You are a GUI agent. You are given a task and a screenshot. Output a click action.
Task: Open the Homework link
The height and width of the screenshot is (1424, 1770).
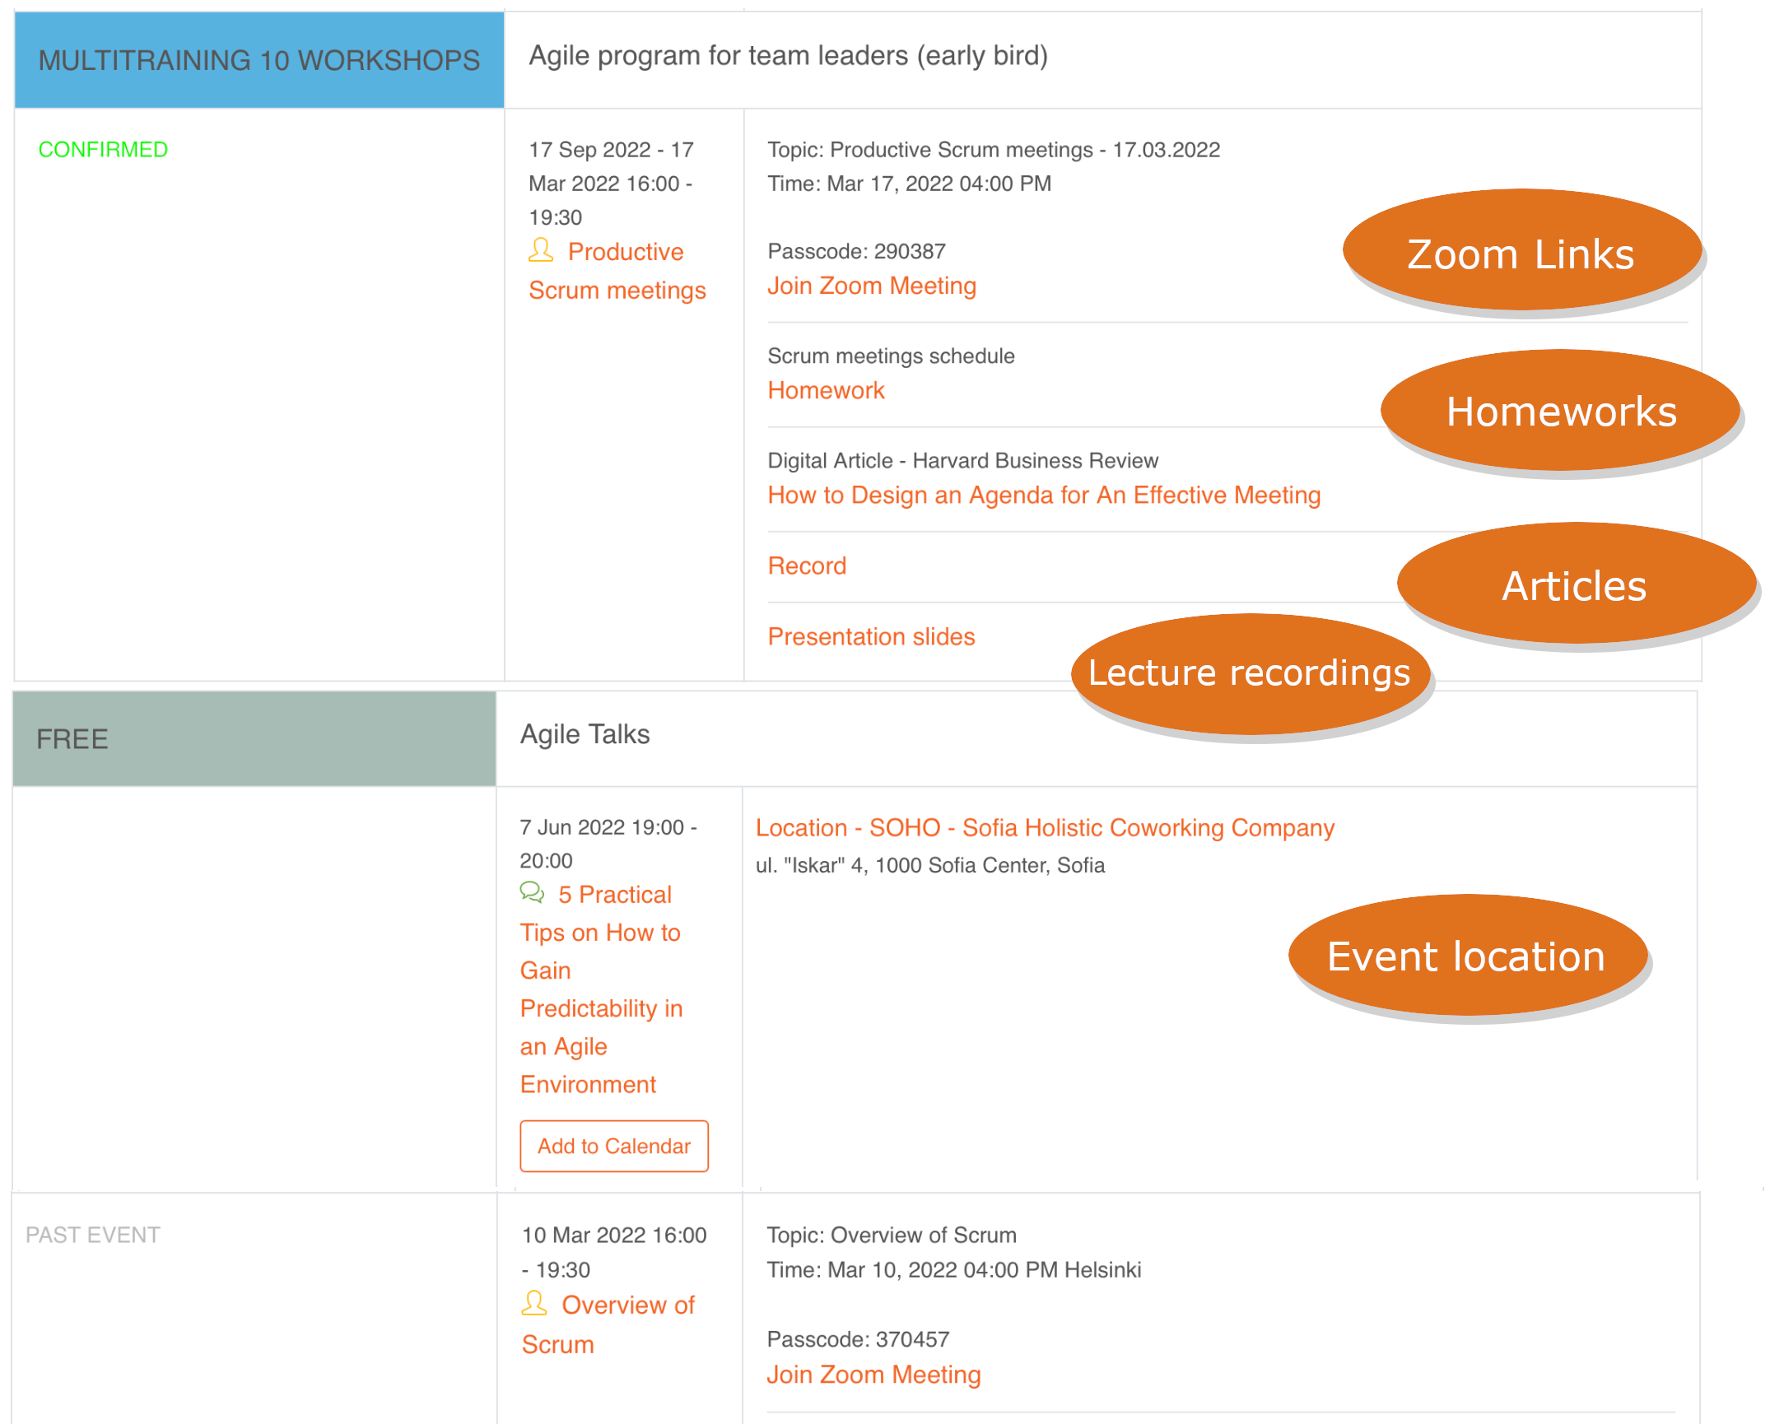tap(826, 390)
